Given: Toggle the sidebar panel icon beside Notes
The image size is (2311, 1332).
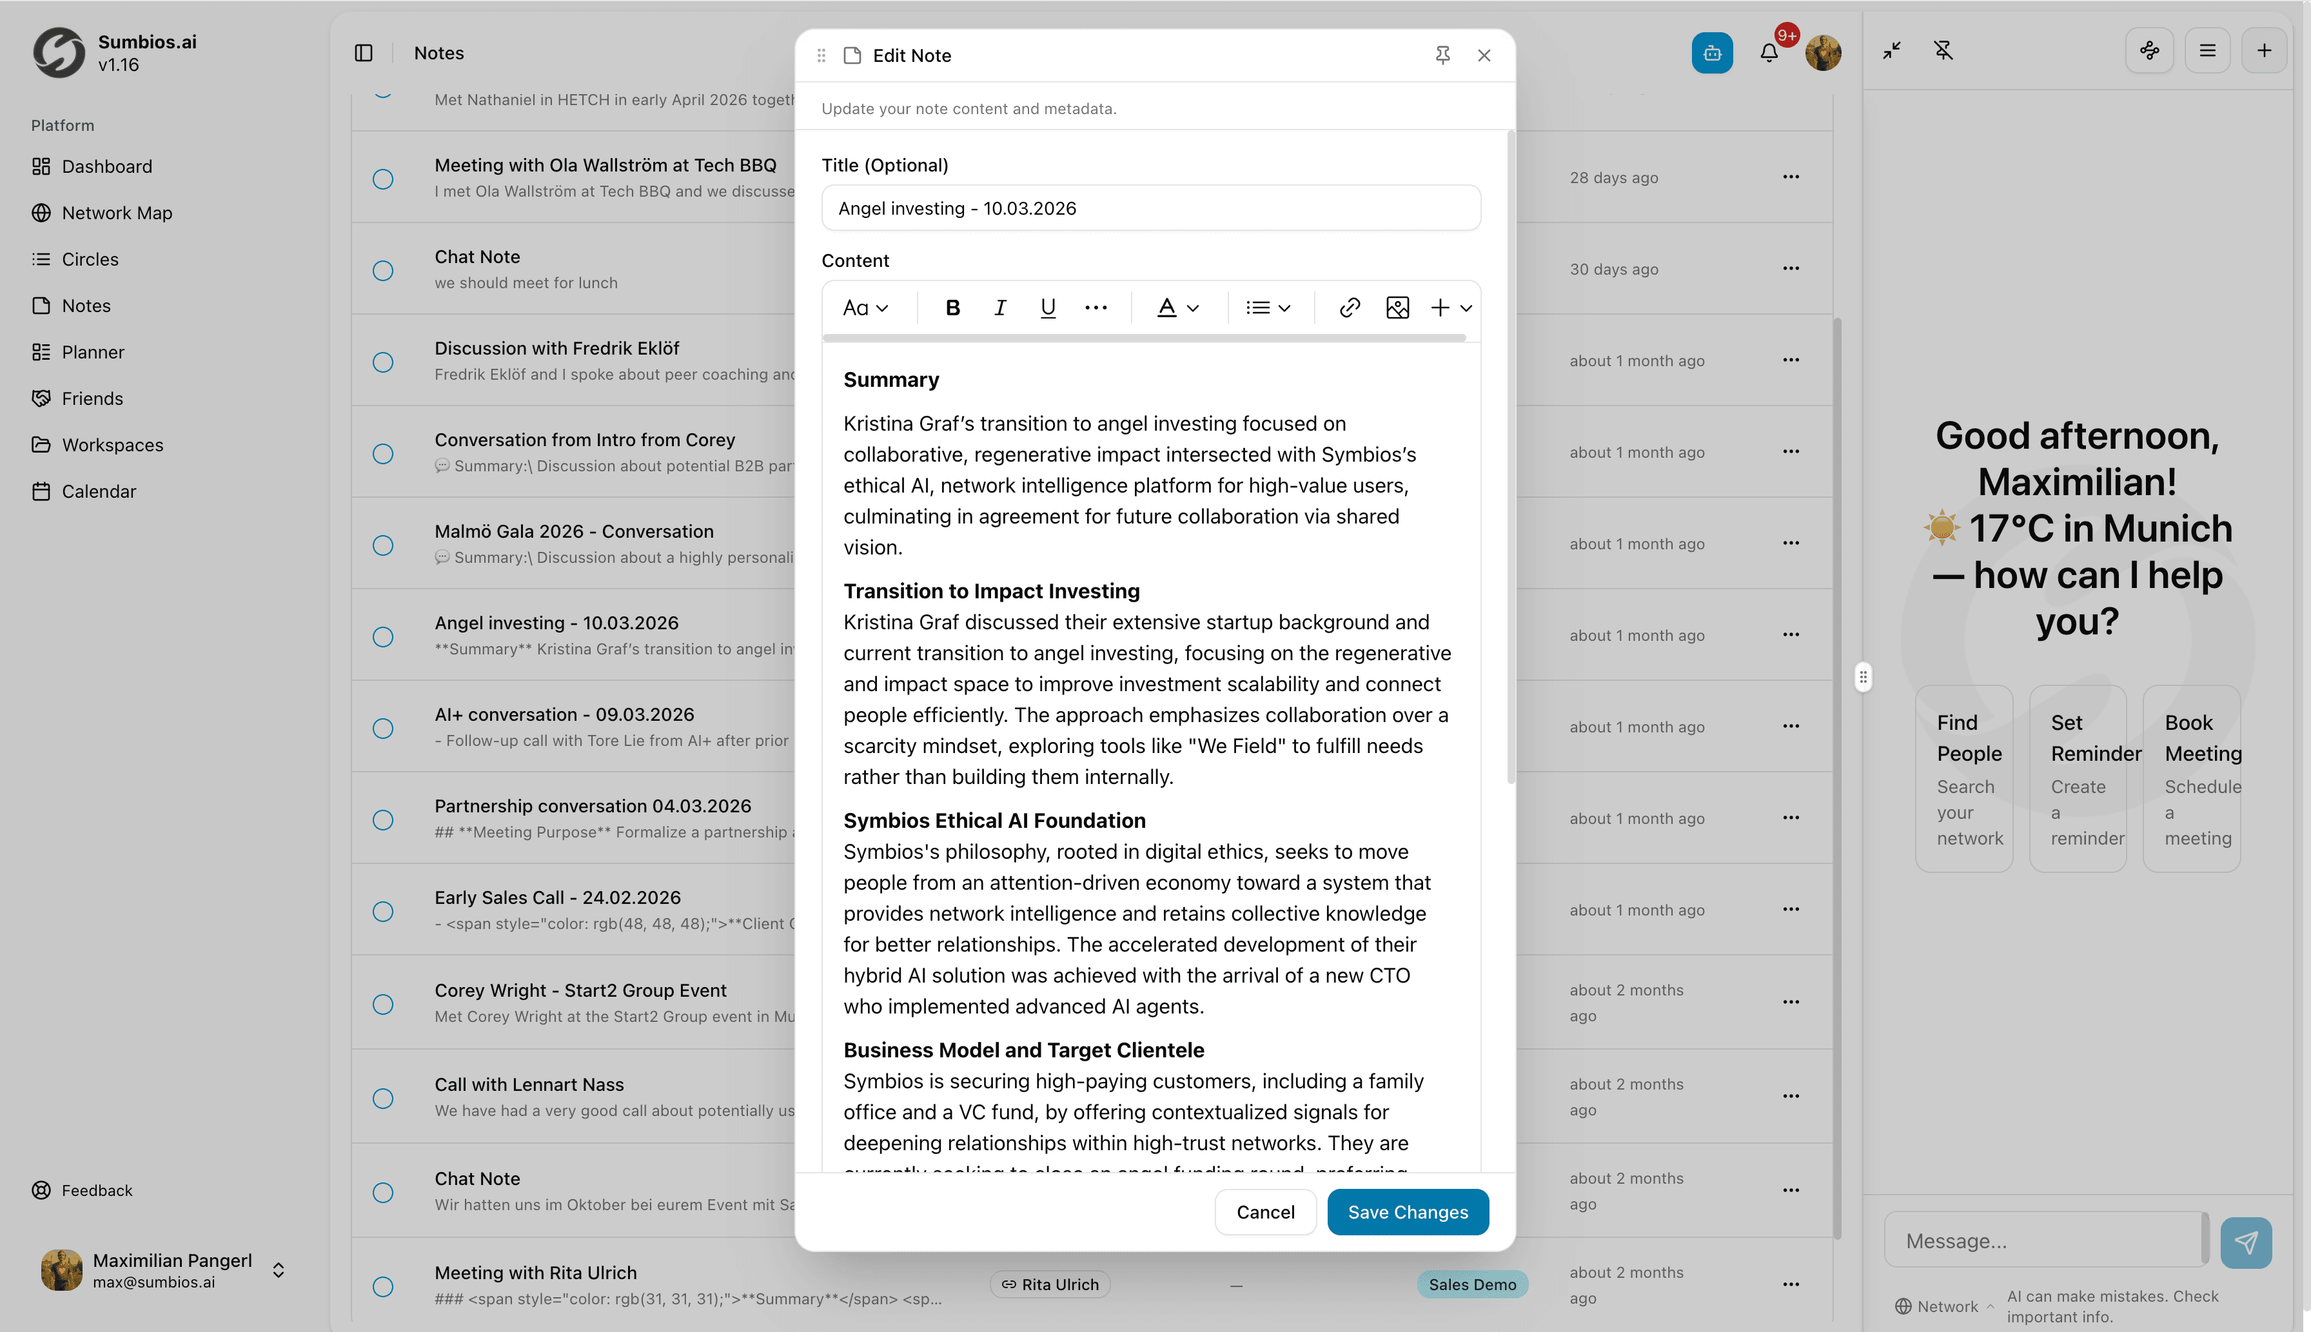Looking at the screenshot, I should tap(363, 53).
